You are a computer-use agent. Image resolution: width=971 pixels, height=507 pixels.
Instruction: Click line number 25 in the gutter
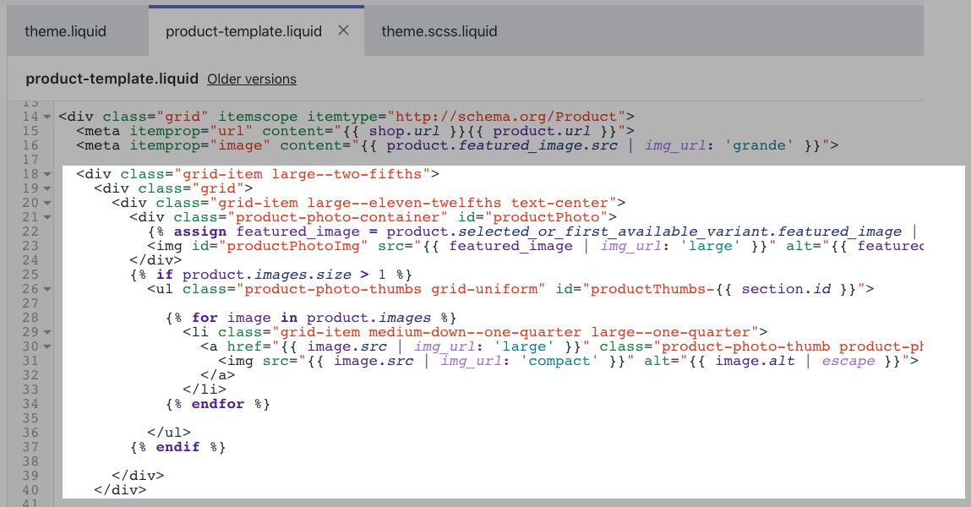tap(30, 275)
